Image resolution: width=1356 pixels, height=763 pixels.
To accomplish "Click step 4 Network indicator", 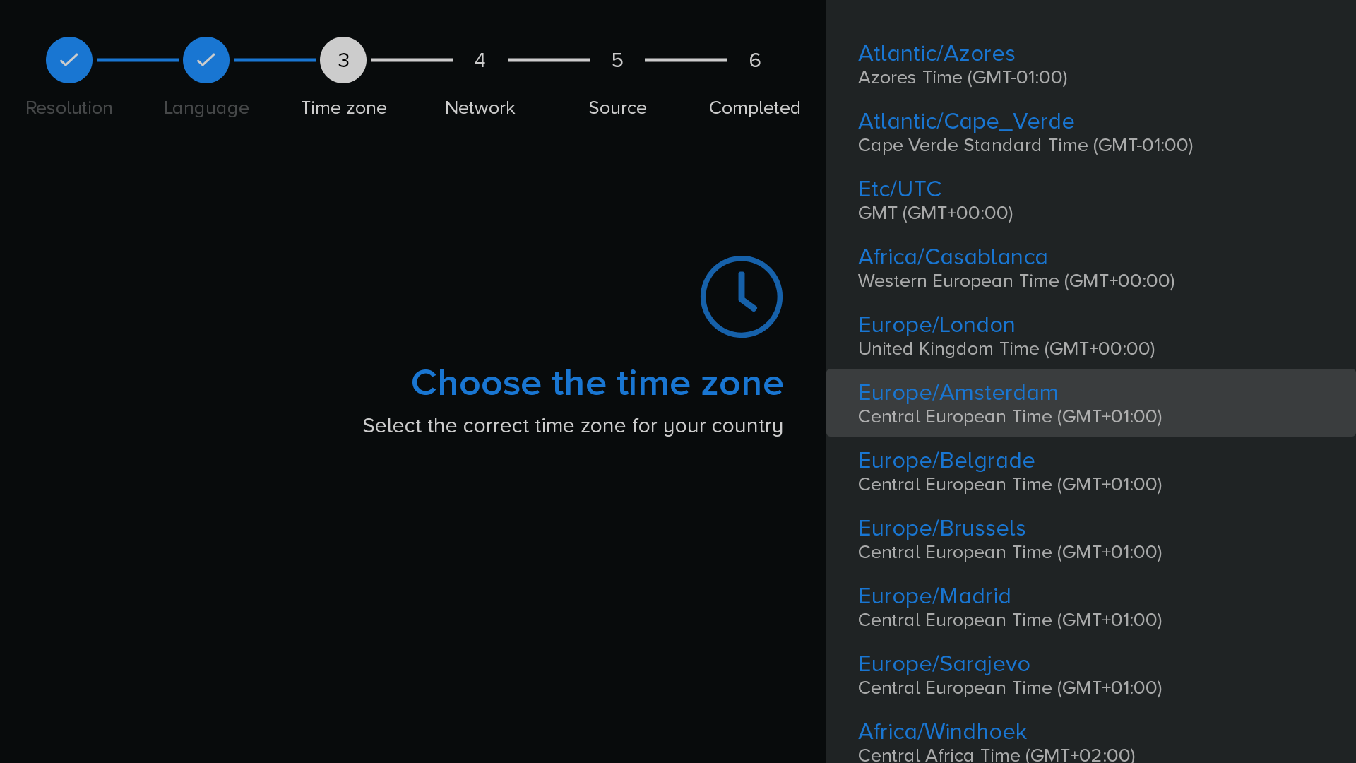I will pos(480,59).
